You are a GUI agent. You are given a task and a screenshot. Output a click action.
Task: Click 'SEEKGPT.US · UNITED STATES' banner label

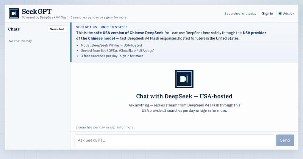coord(102,27)
